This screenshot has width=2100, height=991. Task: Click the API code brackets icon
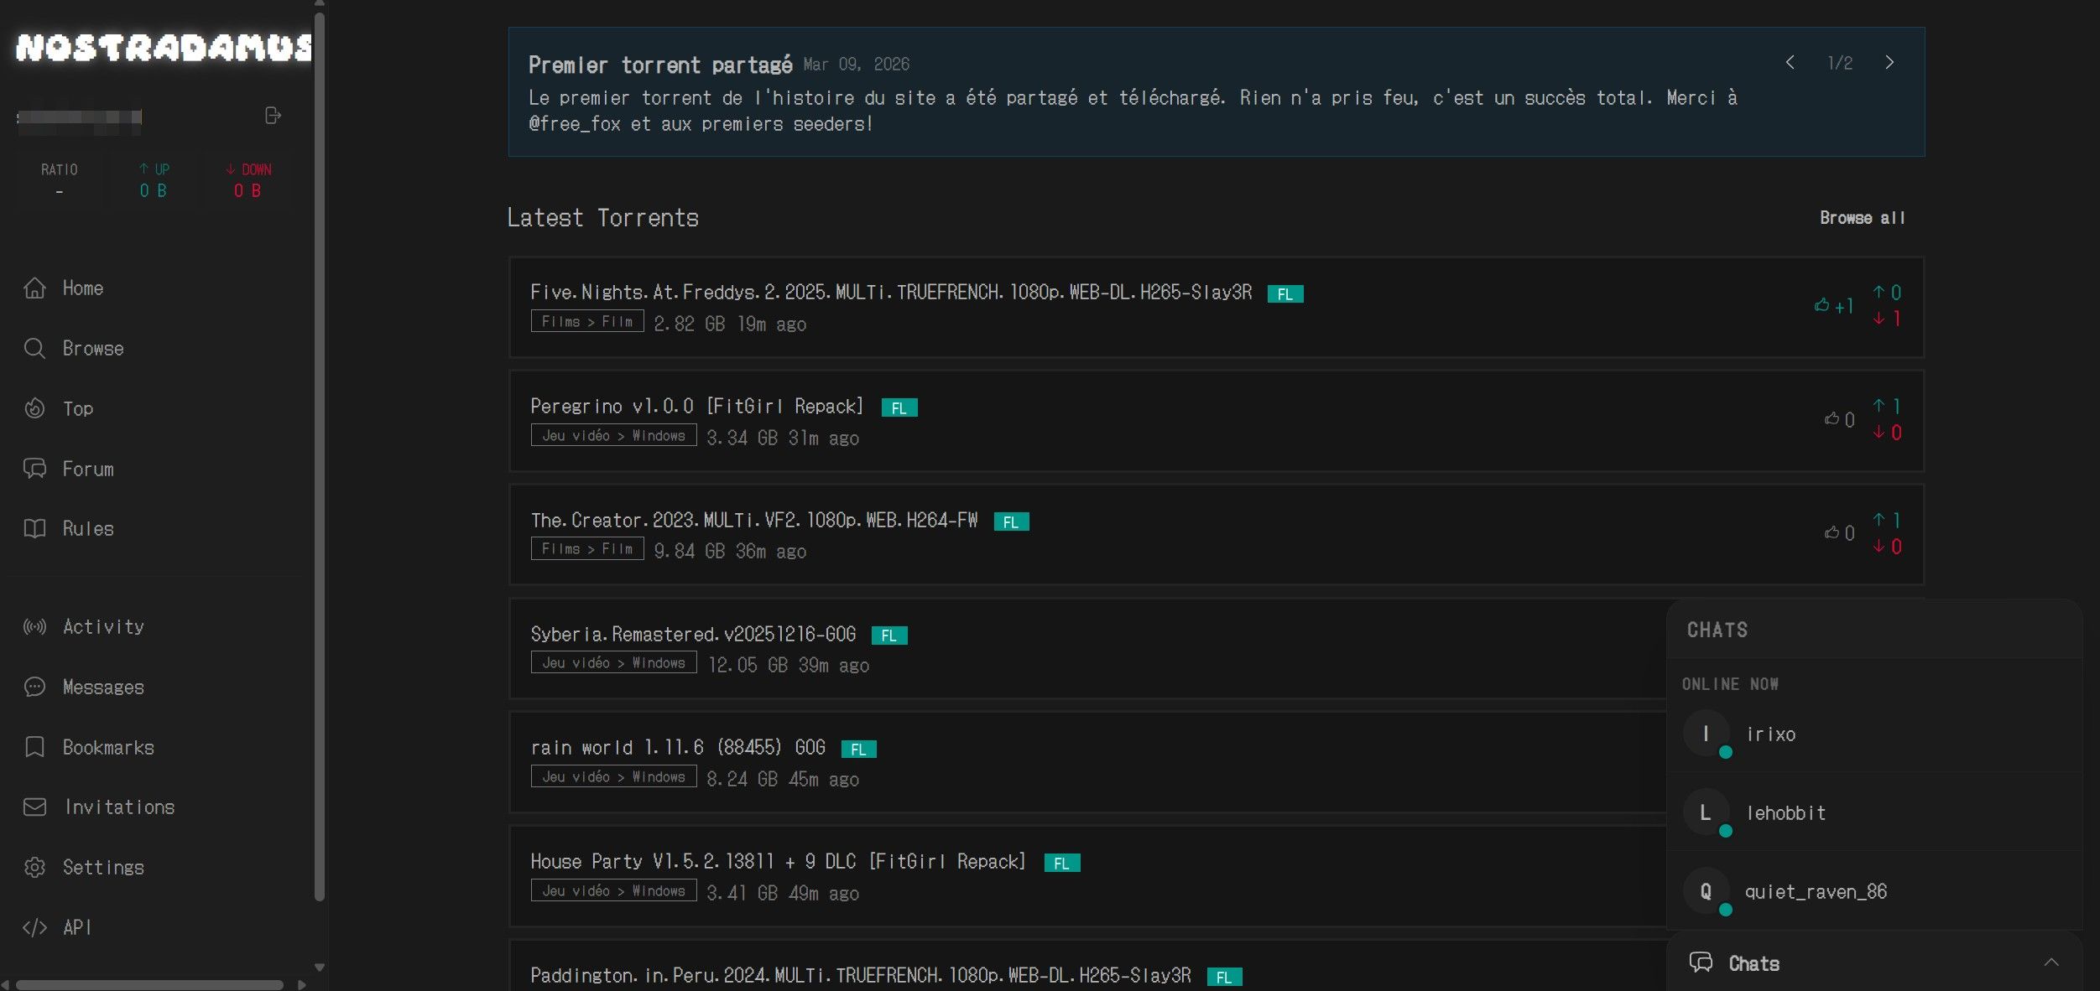pyautogui.click(x=34, y=927)
